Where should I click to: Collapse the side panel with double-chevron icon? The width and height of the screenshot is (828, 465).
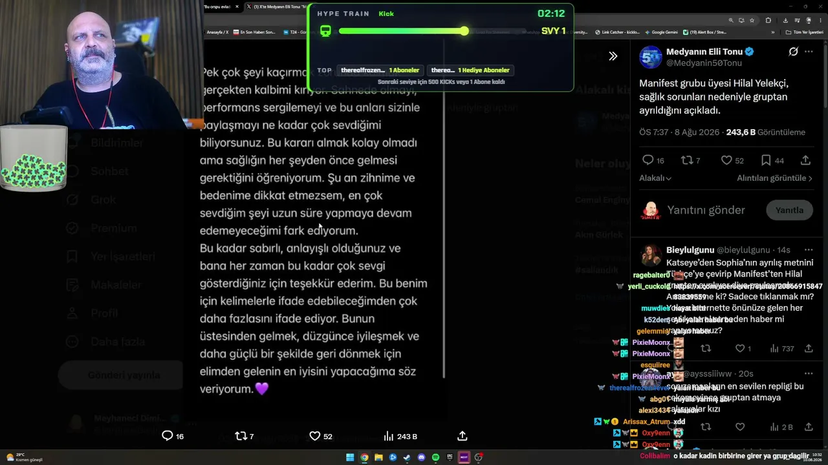coord(613,56)
